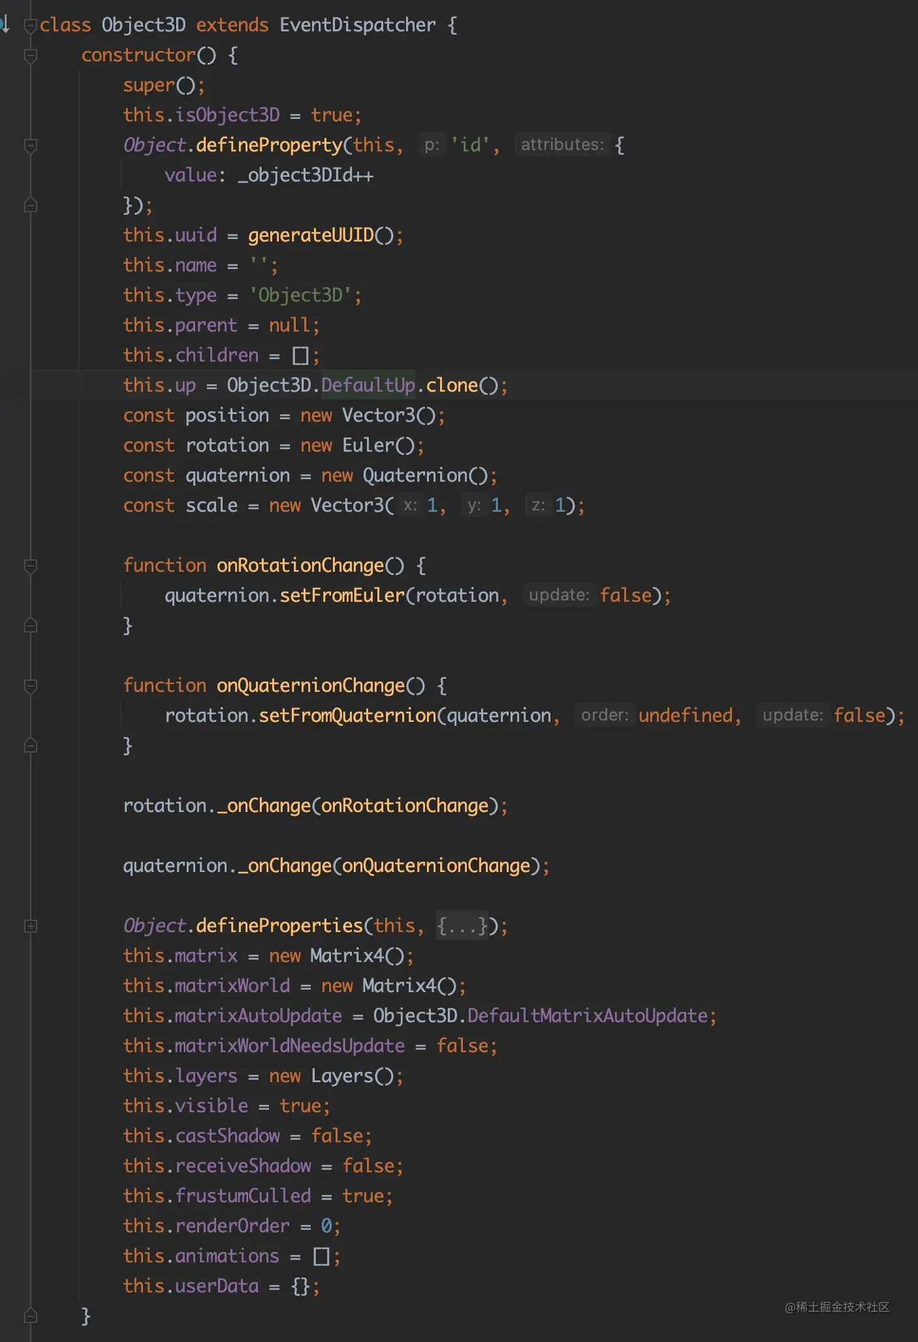Click the 'order:' inlay hint
The height and width of the screenshot is (1342, 918).
(x=605, y=715)
